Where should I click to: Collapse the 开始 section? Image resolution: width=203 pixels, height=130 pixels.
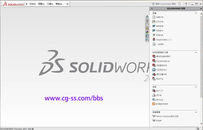(196, 13)
